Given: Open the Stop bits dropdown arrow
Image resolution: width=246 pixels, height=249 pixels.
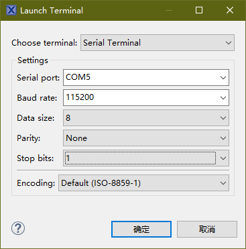Looking at the screenshot, I should coord(223,158).
